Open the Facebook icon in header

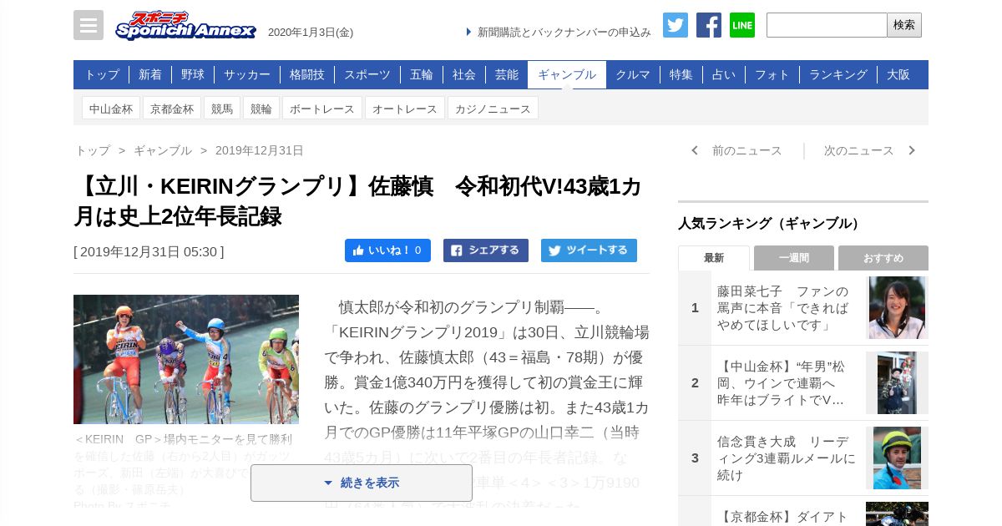[x=709, y=25]
